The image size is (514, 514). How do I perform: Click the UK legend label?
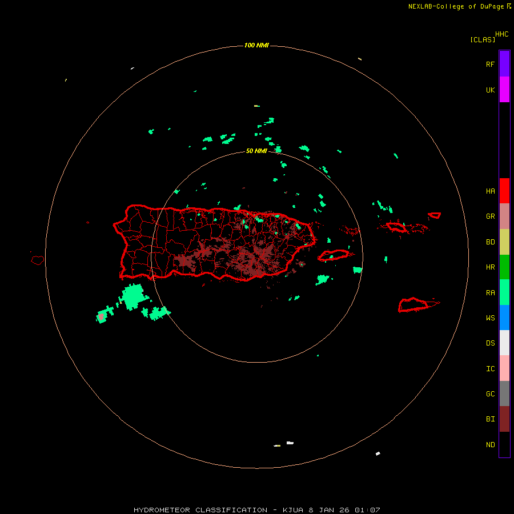pos(490,90)
